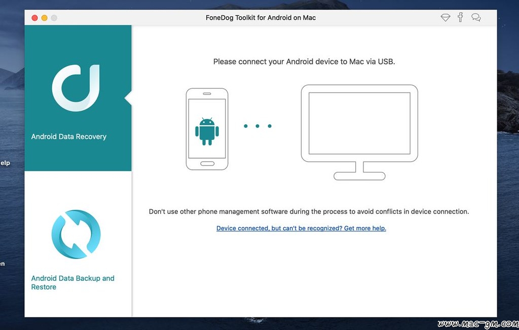Open the Facebook share icon

pos(460,17)
